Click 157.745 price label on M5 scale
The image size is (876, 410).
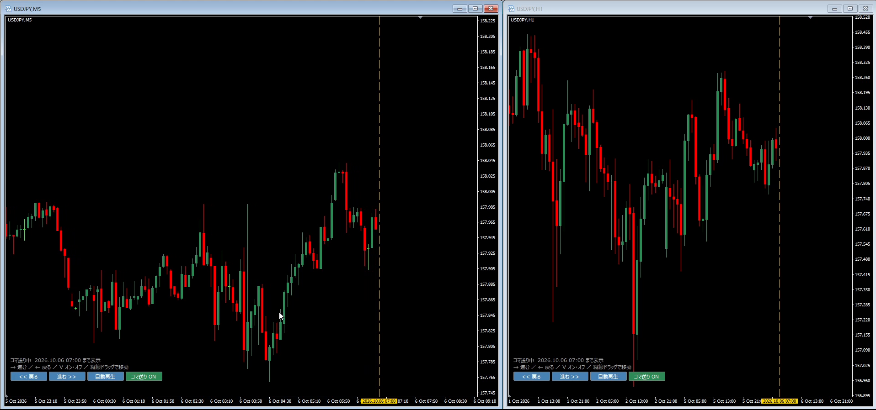click(487, 393)
